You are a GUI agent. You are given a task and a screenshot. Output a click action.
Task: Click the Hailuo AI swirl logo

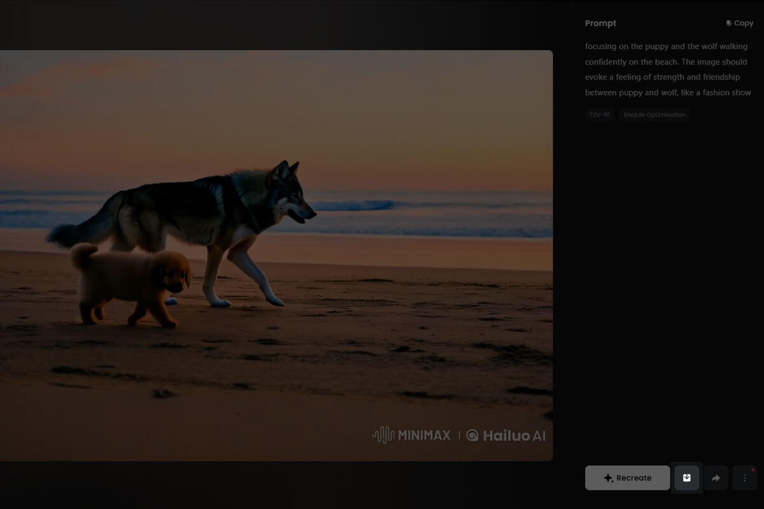[472, 435]
